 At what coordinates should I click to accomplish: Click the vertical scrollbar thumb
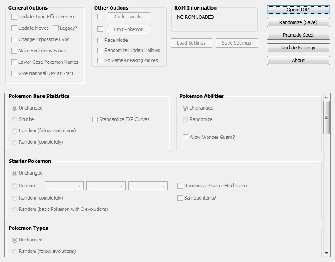(x=326, y=117)
